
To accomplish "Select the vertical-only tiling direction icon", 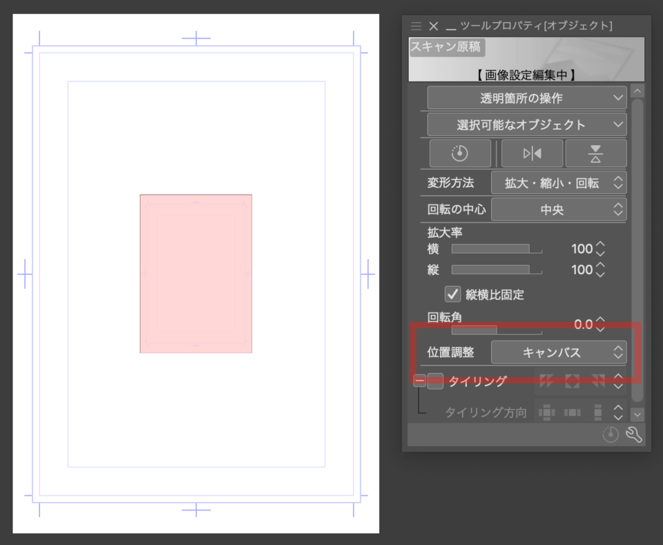I will tap(598, 412).
